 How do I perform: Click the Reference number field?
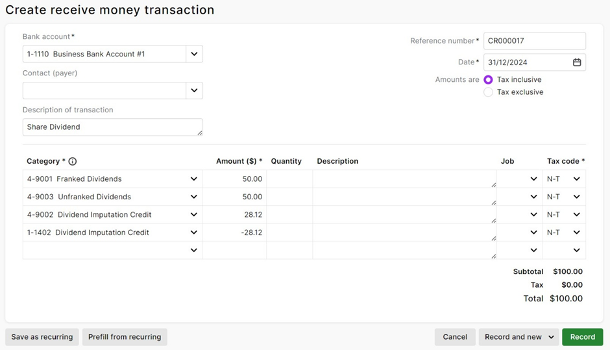[534, 41]
